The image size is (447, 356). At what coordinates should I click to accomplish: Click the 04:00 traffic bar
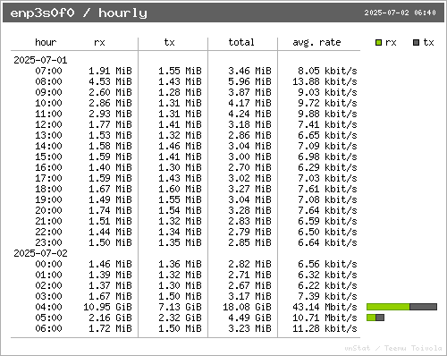[401, 307]
